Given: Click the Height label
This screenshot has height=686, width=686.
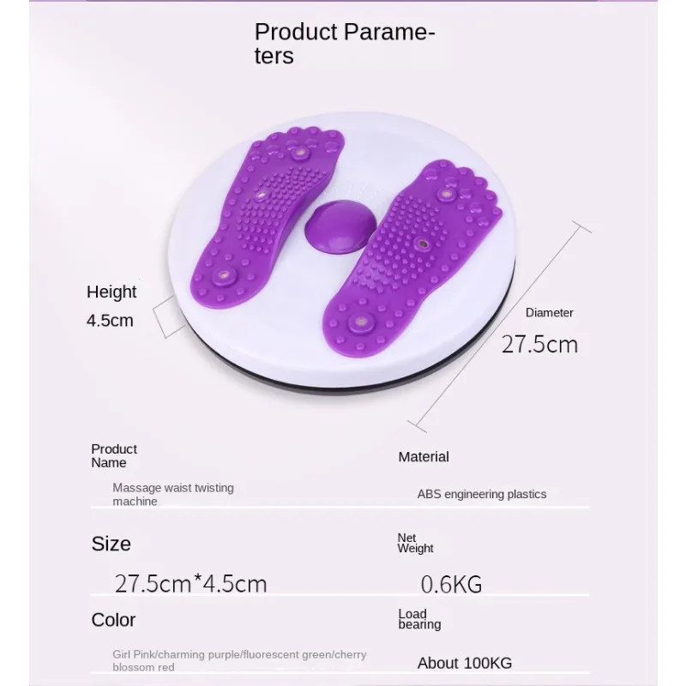Looking at the screenshot, I should [111, 292].
